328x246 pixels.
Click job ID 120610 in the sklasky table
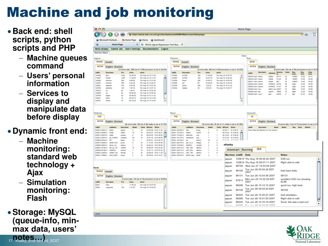[x=240, y=159]
